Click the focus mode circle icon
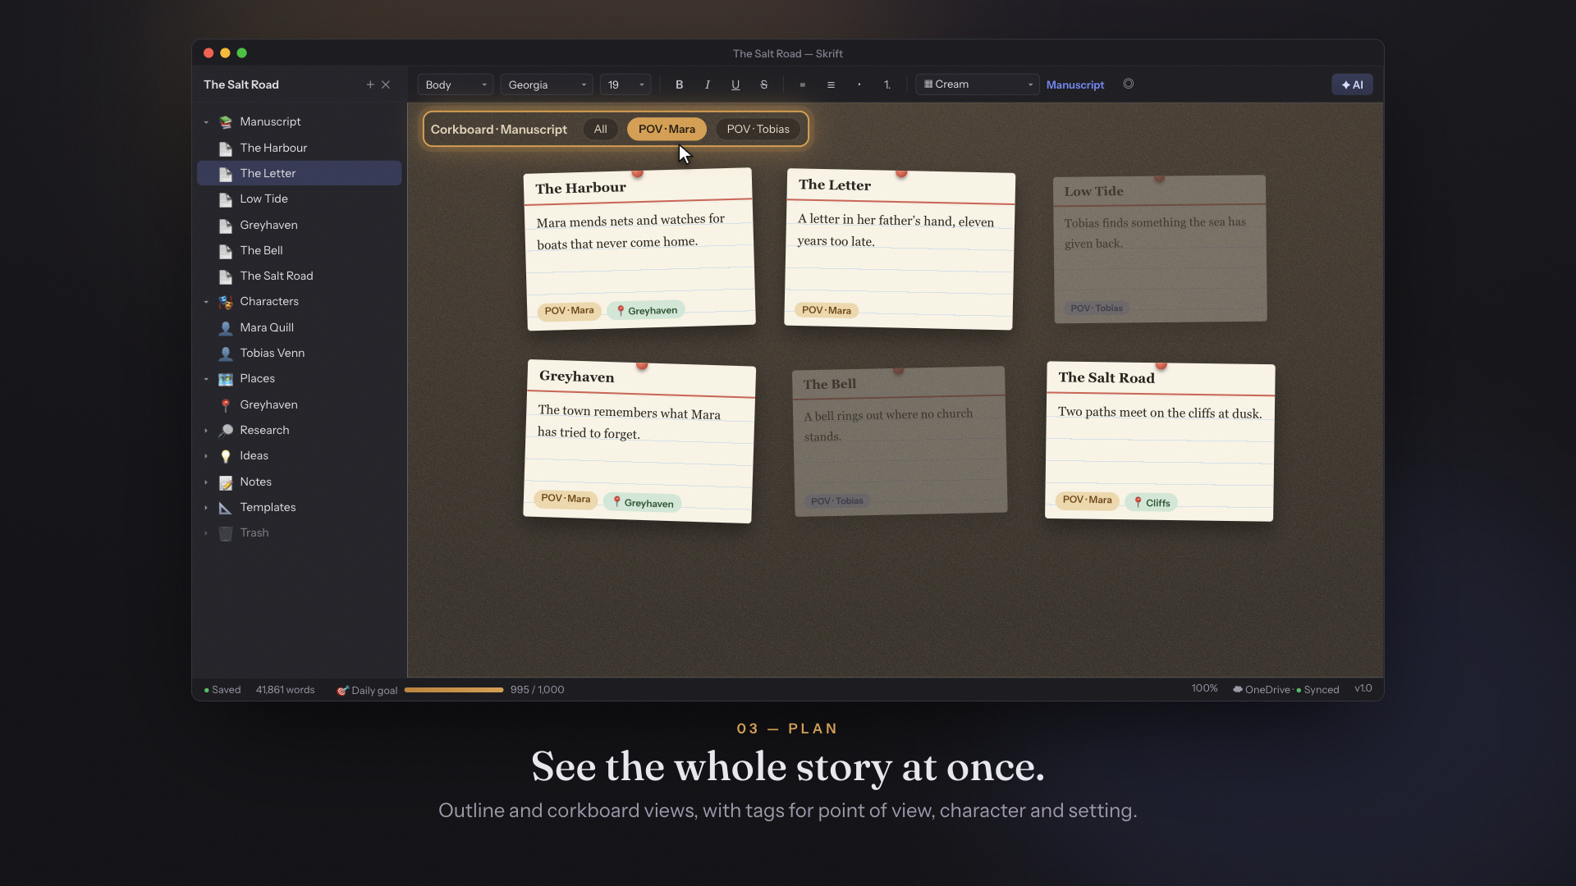 click(1129, 84)
